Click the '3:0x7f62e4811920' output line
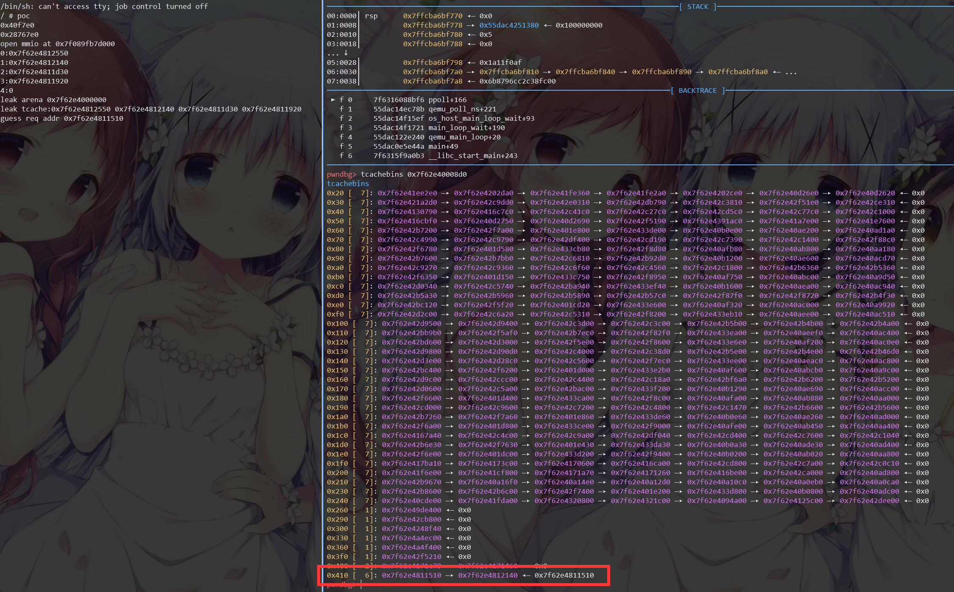 coord(34,81)
